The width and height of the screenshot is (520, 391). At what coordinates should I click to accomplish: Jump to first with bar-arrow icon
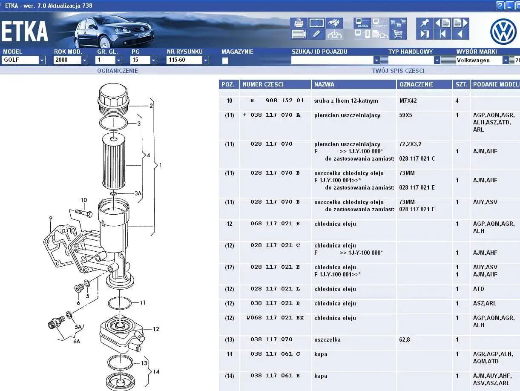[442, 34]
